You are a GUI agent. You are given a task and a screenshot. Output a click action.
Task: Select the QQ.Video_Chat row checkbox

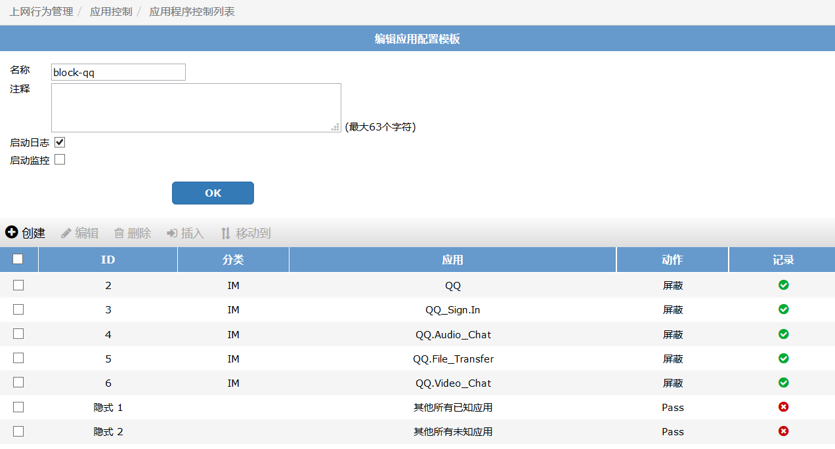[18, 382]
